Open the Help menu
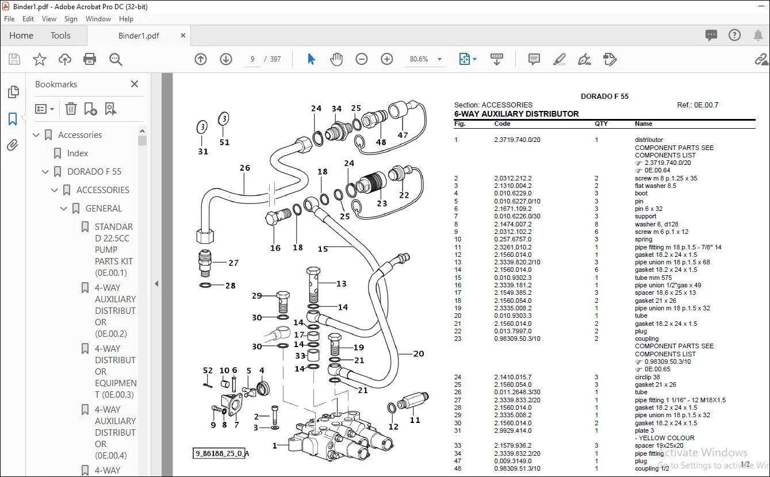Screen dimensions: 770x477 (x=126, y=19)
